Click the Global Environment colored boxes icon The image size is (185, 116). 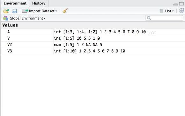click(x=5, y=18)
